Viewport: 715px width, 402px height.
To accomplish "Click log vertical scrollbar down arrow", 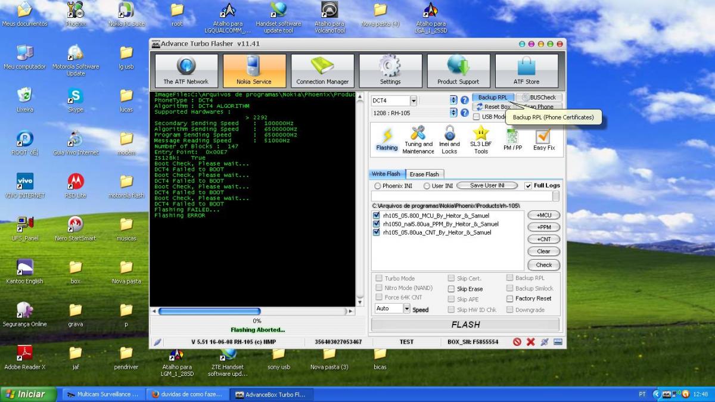I will click(359, 303).
